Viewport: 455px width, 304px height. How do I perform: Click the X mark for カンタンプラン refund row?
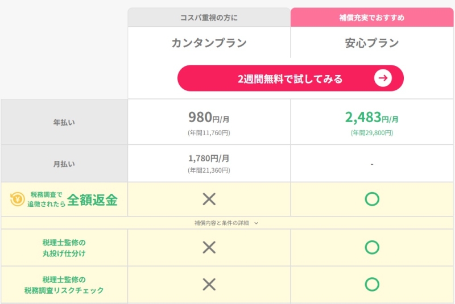click(x=209, y=199)
